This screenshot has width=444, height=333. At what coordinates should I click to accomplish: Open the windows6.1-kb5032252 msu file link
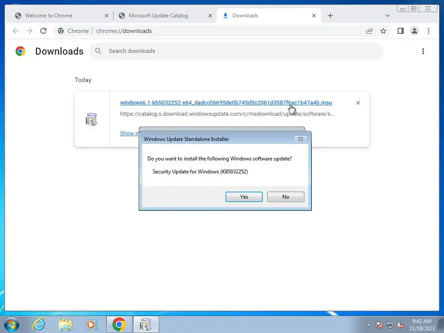pos(226,102)
